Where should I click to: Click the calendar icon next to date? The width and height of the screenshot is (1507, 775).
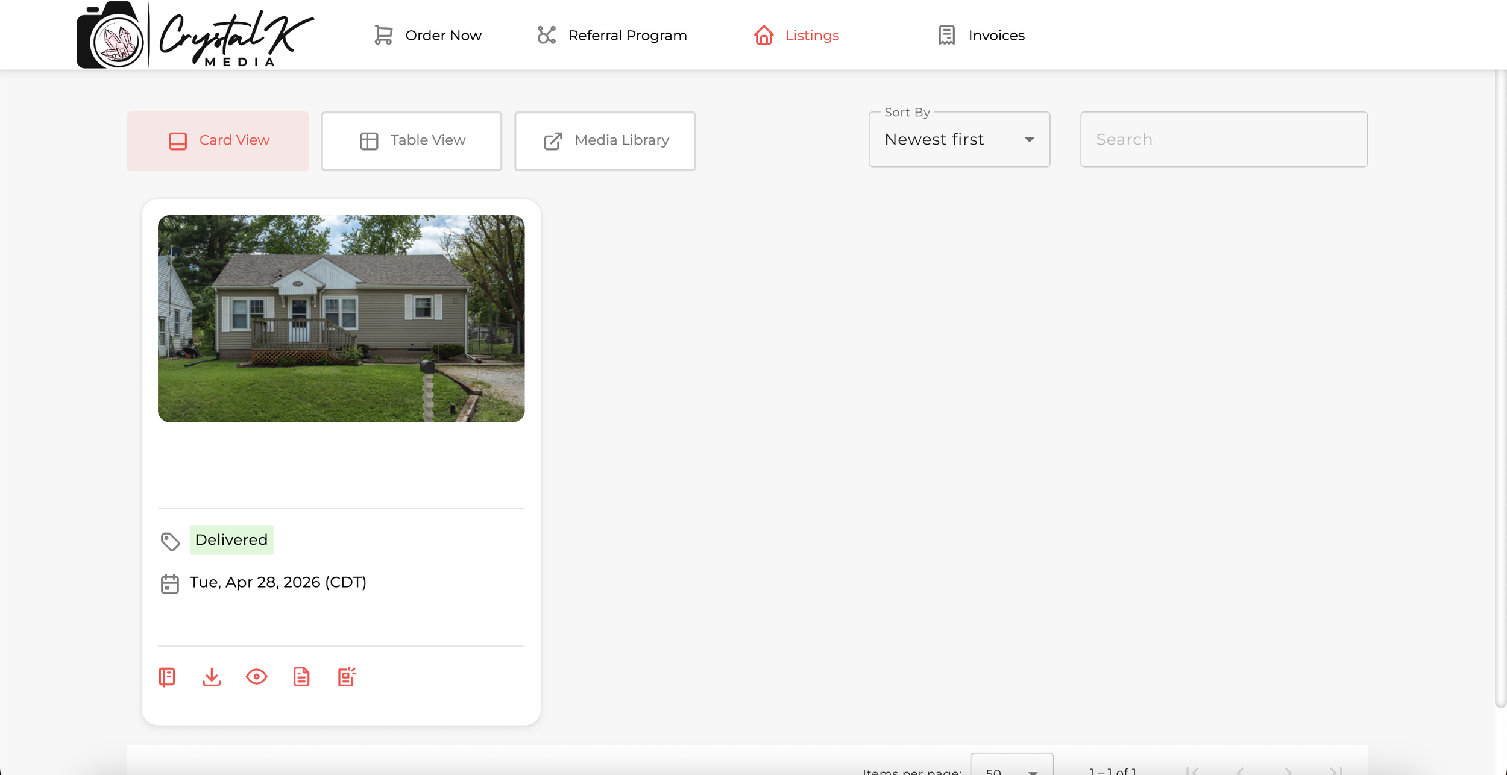[x=170, y=583]
